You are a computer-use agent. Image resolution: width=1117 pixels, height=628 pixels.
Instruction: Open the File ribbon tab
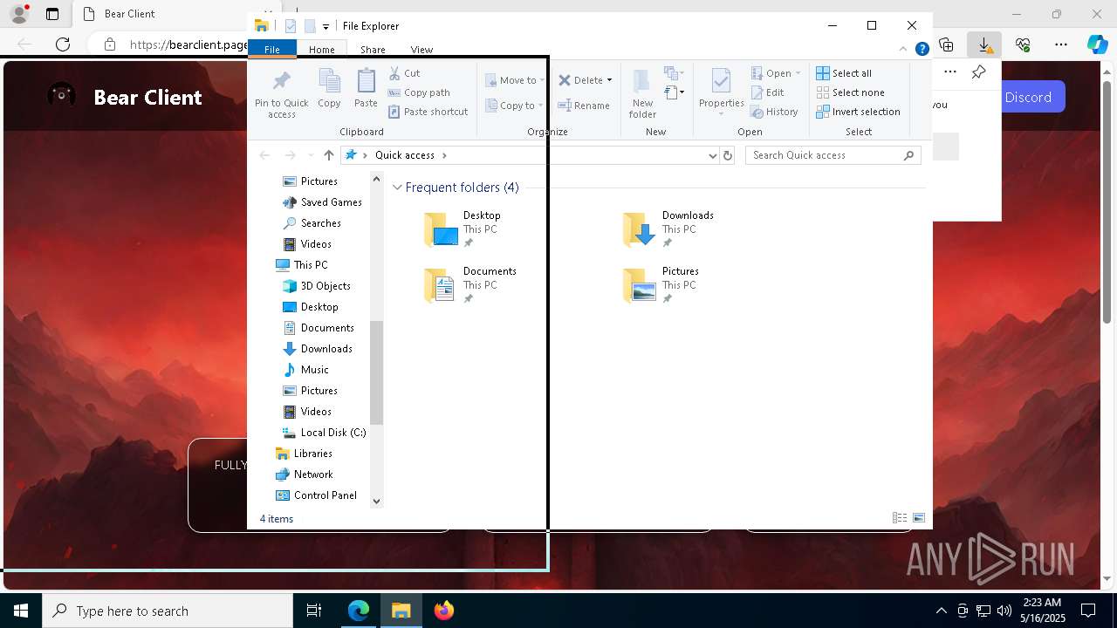pos(272,50)
